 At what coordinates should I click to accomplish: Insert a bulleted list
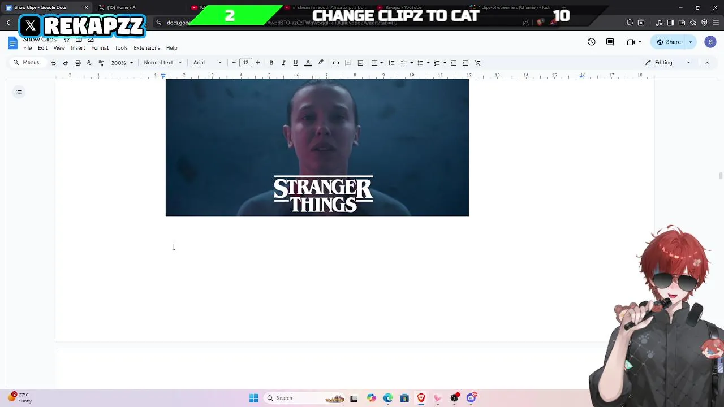point(420,63)
